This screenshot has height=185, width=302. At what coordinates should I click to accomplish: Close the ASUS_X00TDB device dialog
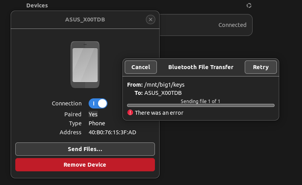point(151,20)
